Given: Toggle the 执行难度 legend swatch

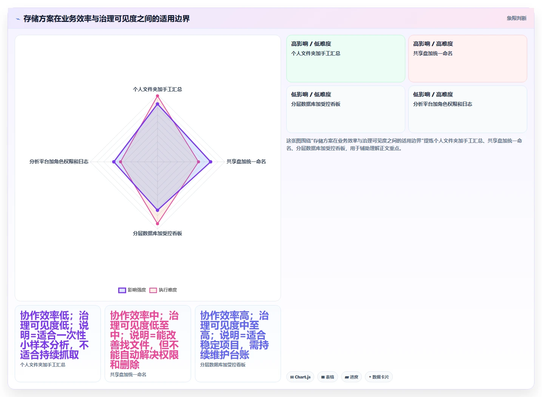Looking at the screenshot, I should click(153, 290).
